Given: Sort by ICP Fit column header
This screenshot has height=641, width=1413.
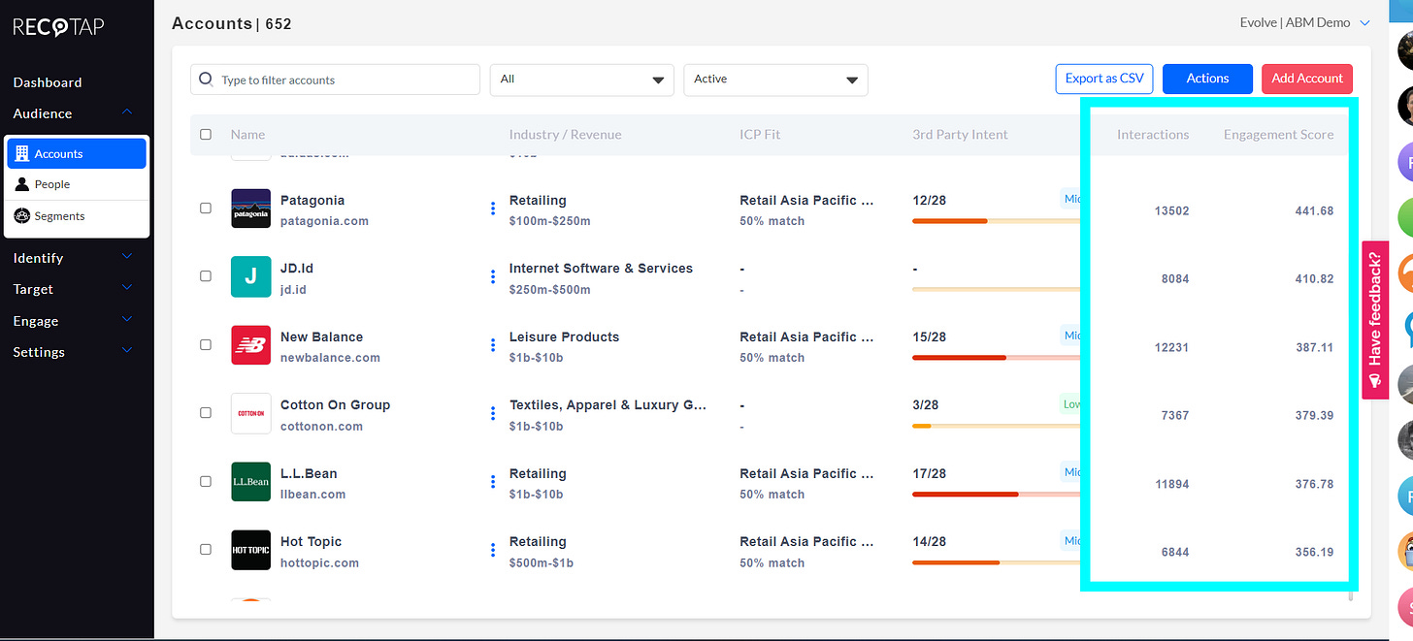Looking at the screenshot, I should [x=760, y=135].
